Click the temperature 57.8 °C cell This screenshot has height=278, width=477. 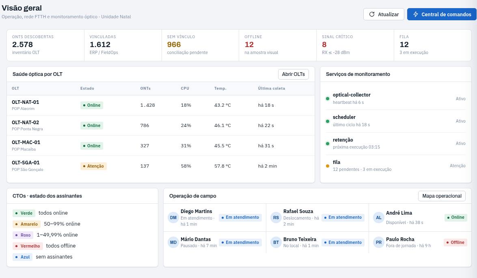[x=222, y=166]
